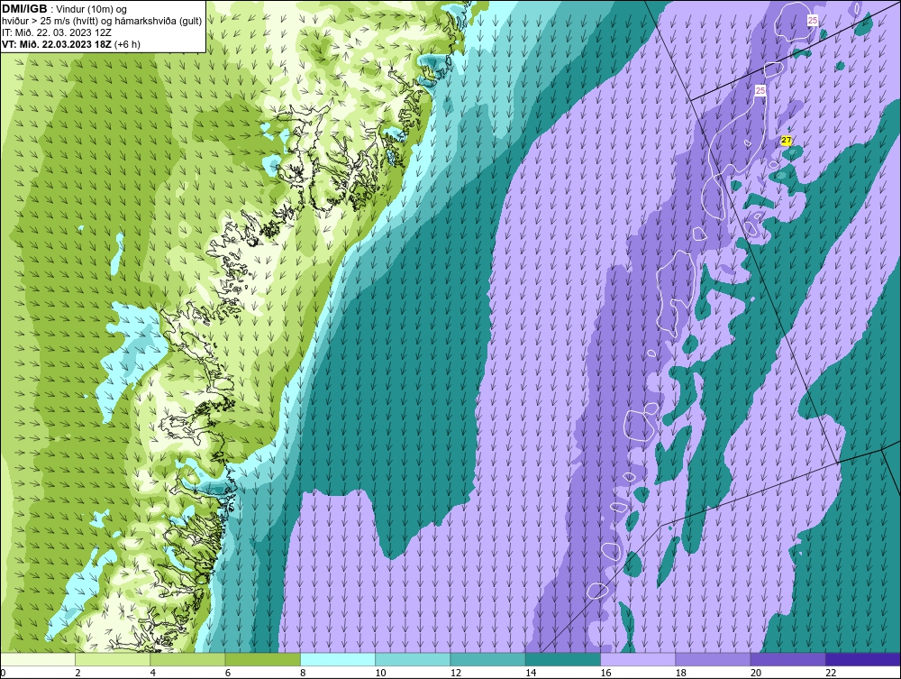Select the 2–4 m/s legend color swatch
The width and height of the screenshot is (901, 679).
coord(113,659)
